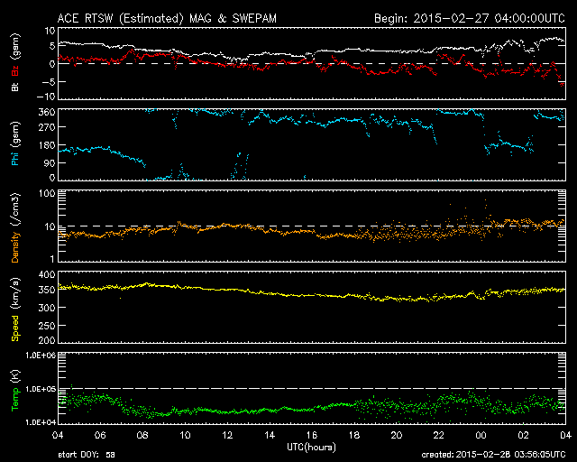The width and height of the screenshot is (577, 462).
Task: Click the 1.0E+06 tick on the Temp axis
Action: [x=41, y=356]
